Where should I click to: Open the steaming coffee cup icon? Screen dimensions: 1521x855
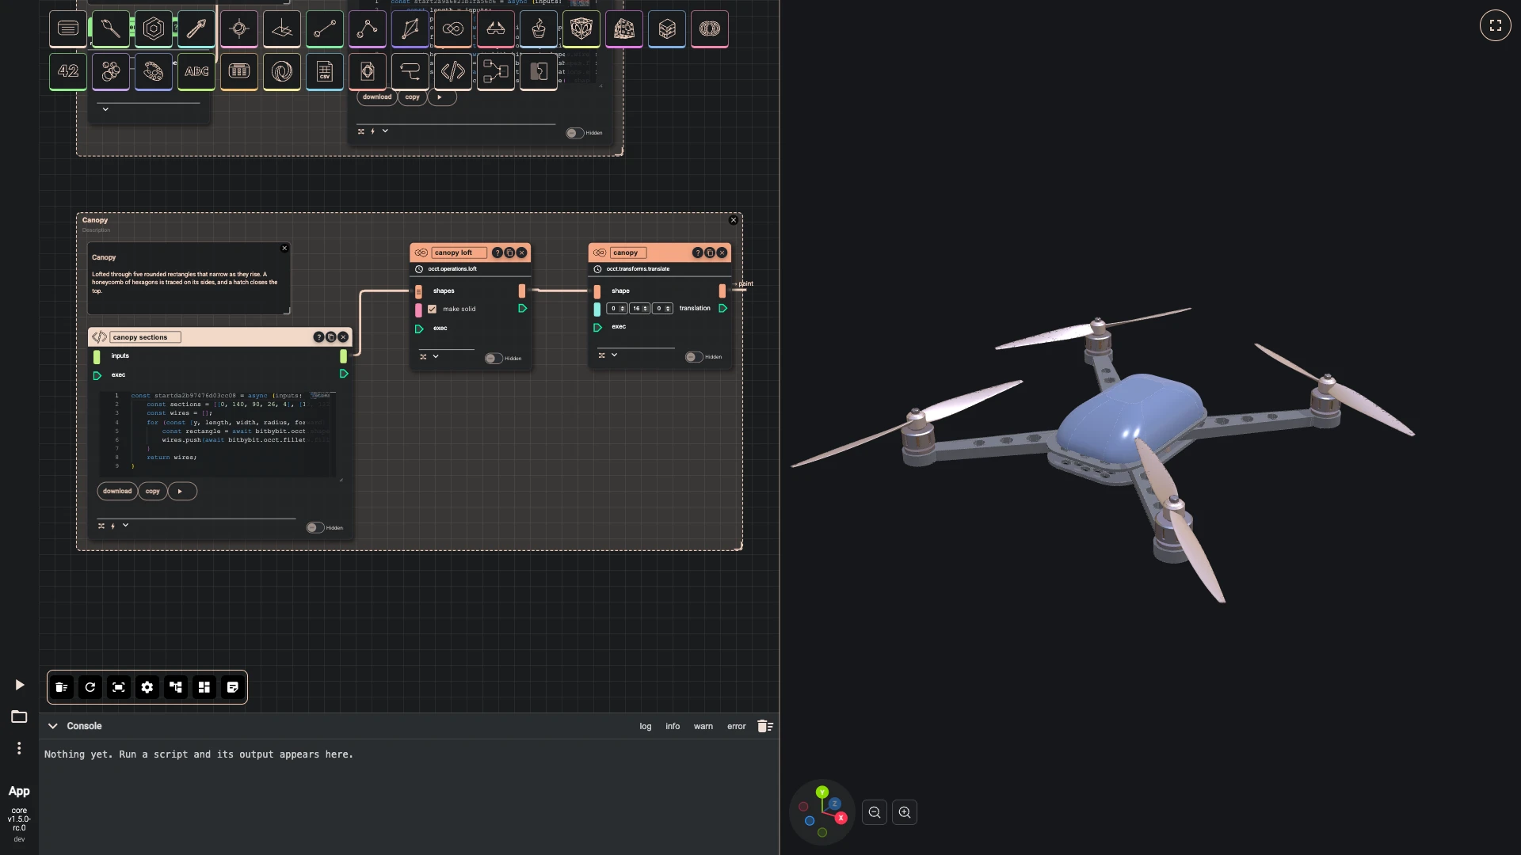click(x=539, y=29)
